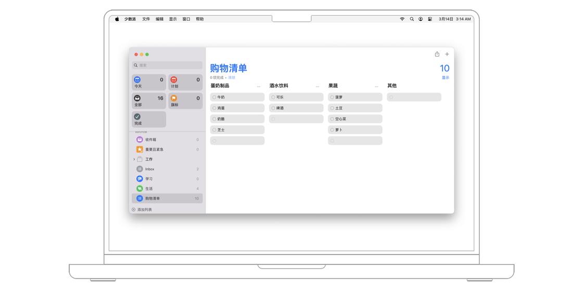
Task: Select the 其他 column header
Action: point(392,86)
